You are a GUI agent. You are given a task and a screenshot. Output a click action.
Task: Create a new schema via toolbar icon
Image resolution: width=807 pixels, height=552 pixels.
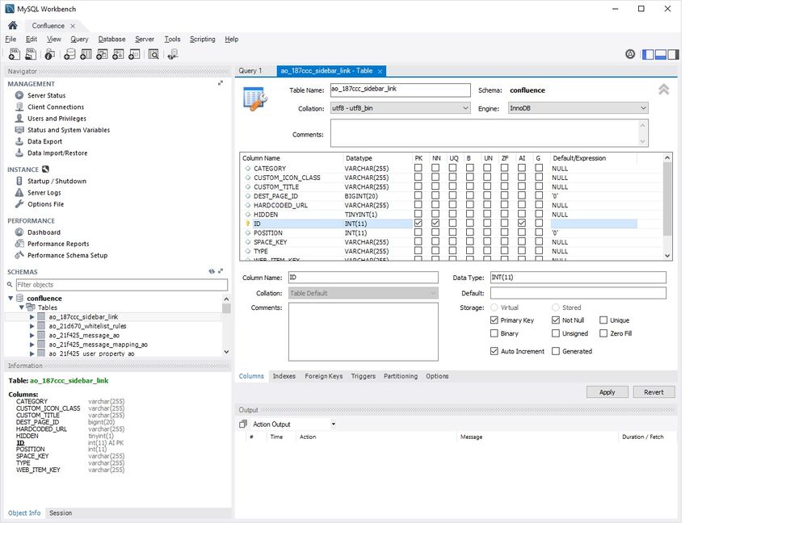69,54
